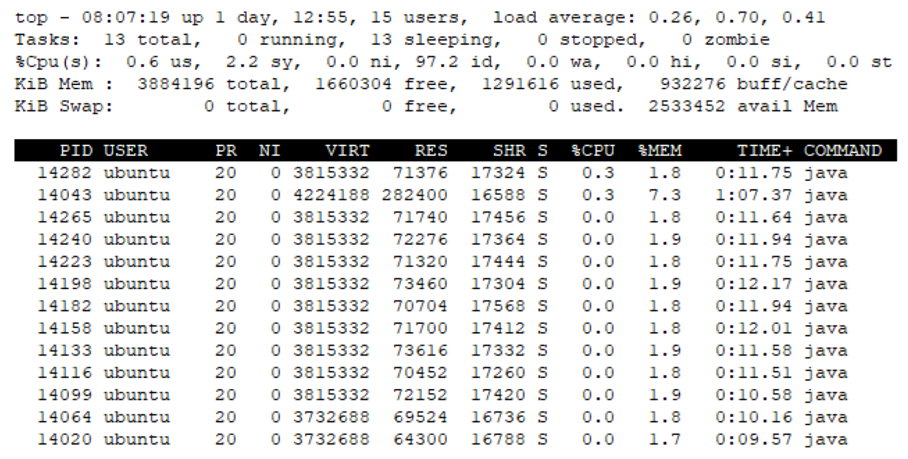Select PID 14240 in the process list
Screen dimensions: 908x459
click(x=64, y=240)
